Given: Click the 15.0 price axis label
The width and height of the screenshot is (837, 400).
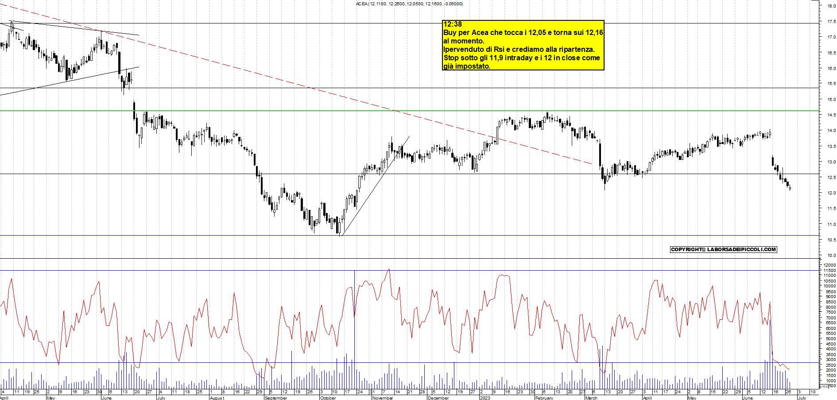Looking at the screenshot, I should 831,100.
